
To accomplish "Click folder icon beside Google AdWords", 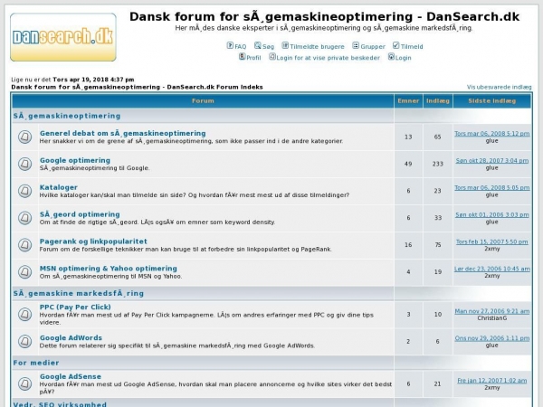I will coord(25,341).
